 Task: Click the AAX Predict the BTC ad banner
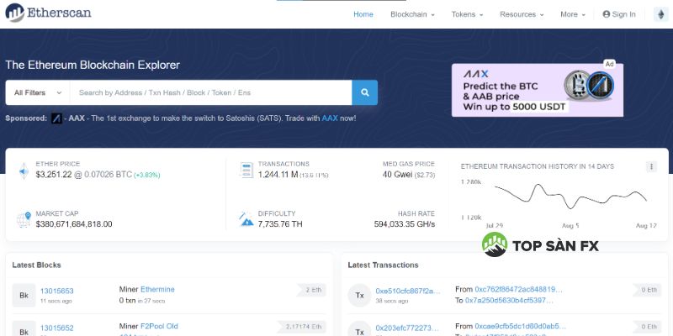tap(538, 90)
